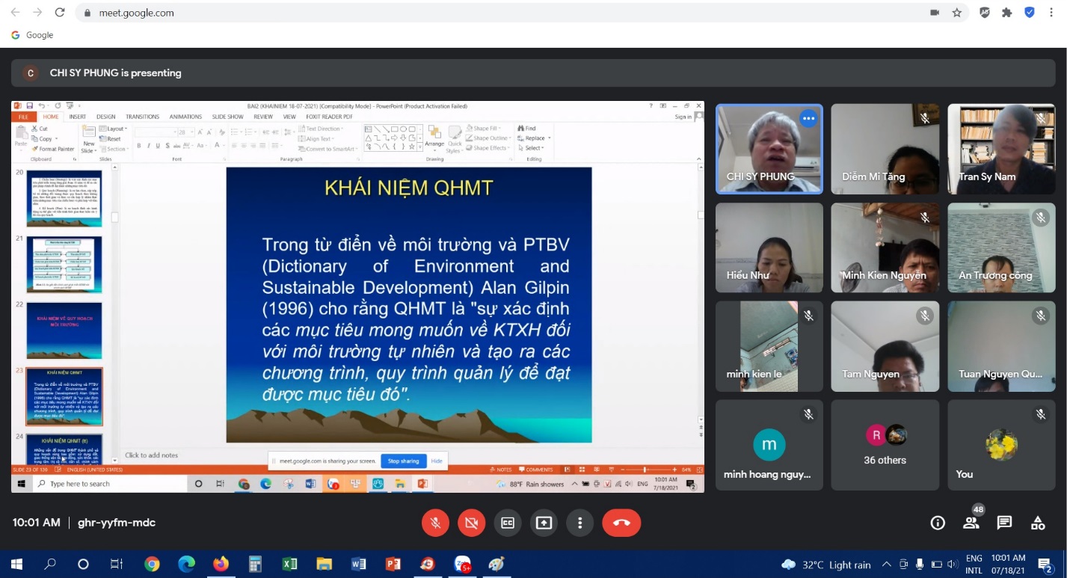
Task: Leave the call with red hang-up button
Action: [x=621, y=523]
